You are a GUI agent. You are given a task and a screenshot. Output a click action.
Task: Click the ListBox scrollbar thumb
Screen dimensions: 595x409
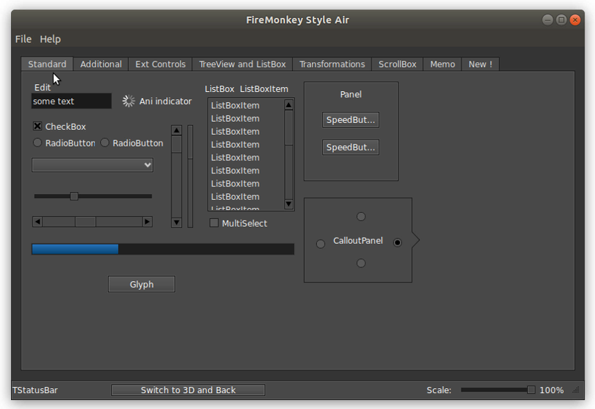tap(289, 128)
